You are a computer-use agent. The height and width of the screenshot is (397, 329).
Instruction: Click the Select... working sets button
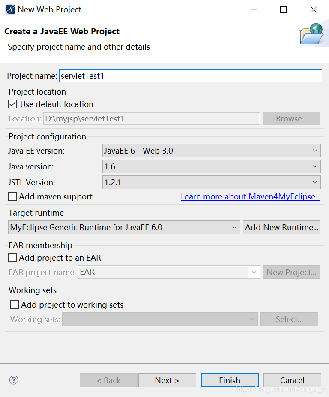pos(289,319)
